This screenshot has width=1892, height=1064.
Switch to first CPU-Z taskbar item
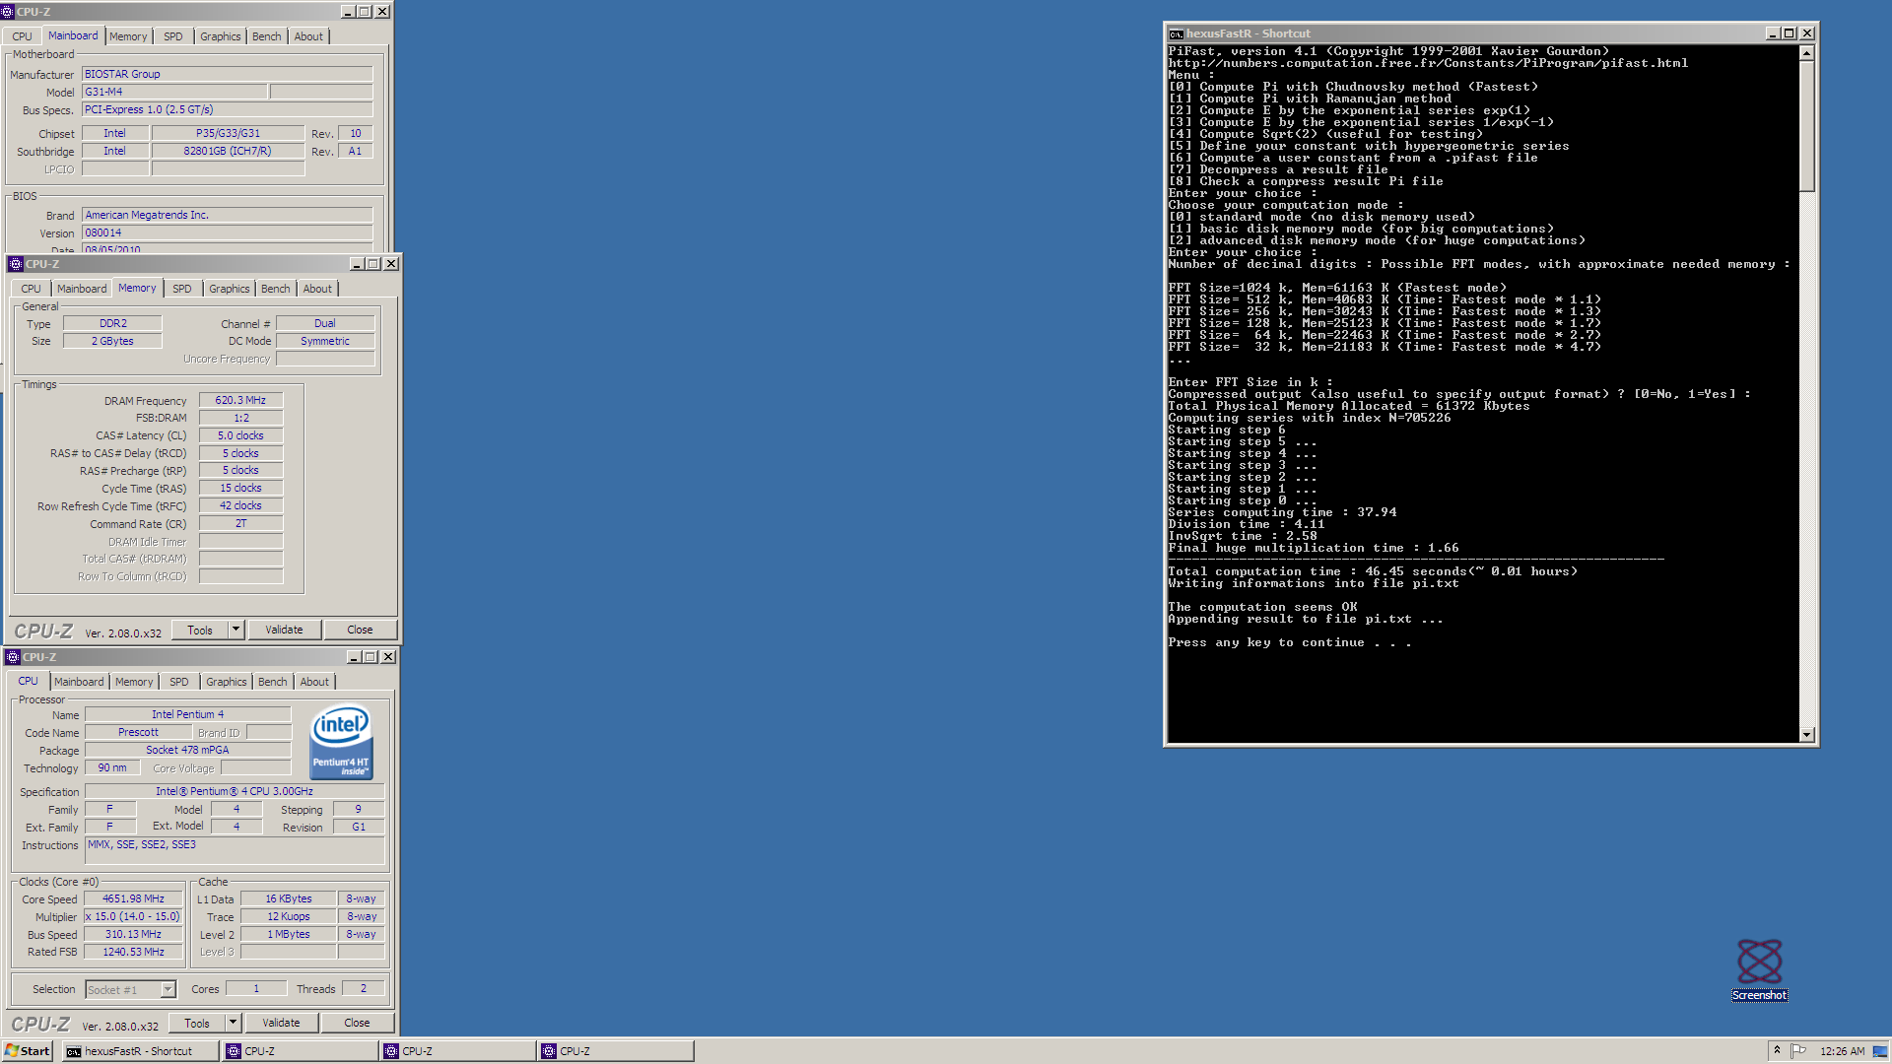[x=300, y=1051]
